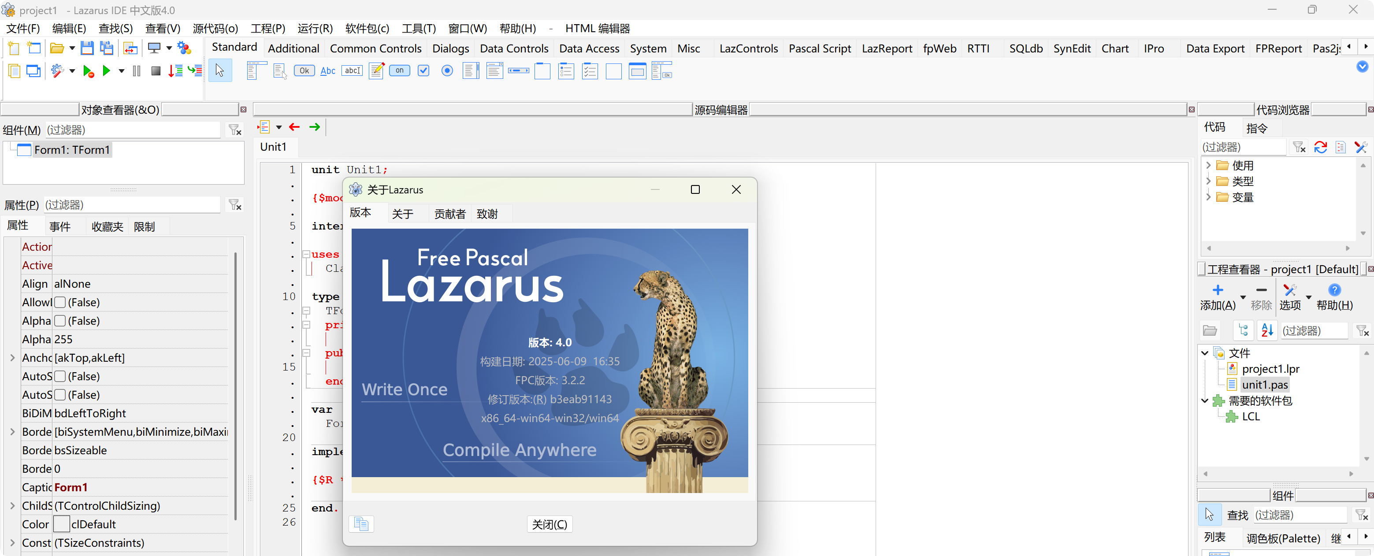Select the TLabel Abc component icon
This screenshot has width=1374, height=556.
tap(327, 71)
